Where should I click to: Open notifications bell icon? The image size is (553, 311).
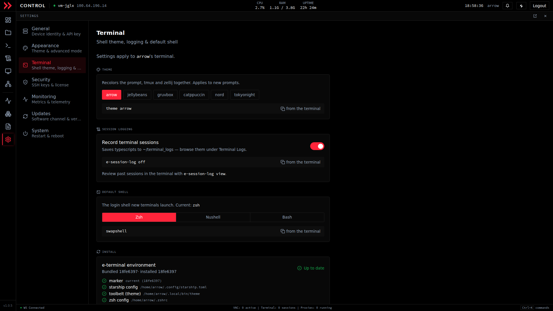[507, 6]
